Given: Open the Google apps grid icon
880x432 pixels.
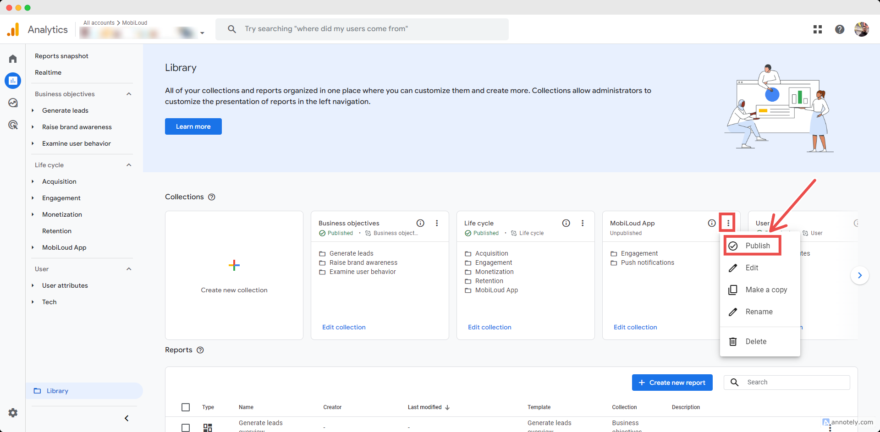Looking at the screenshot, I should point(818,29).
